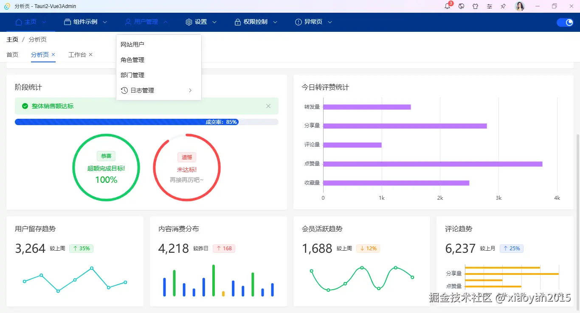580x313 pixels.
Task: Click the component icon beside 组件示例
Action: 67,22
